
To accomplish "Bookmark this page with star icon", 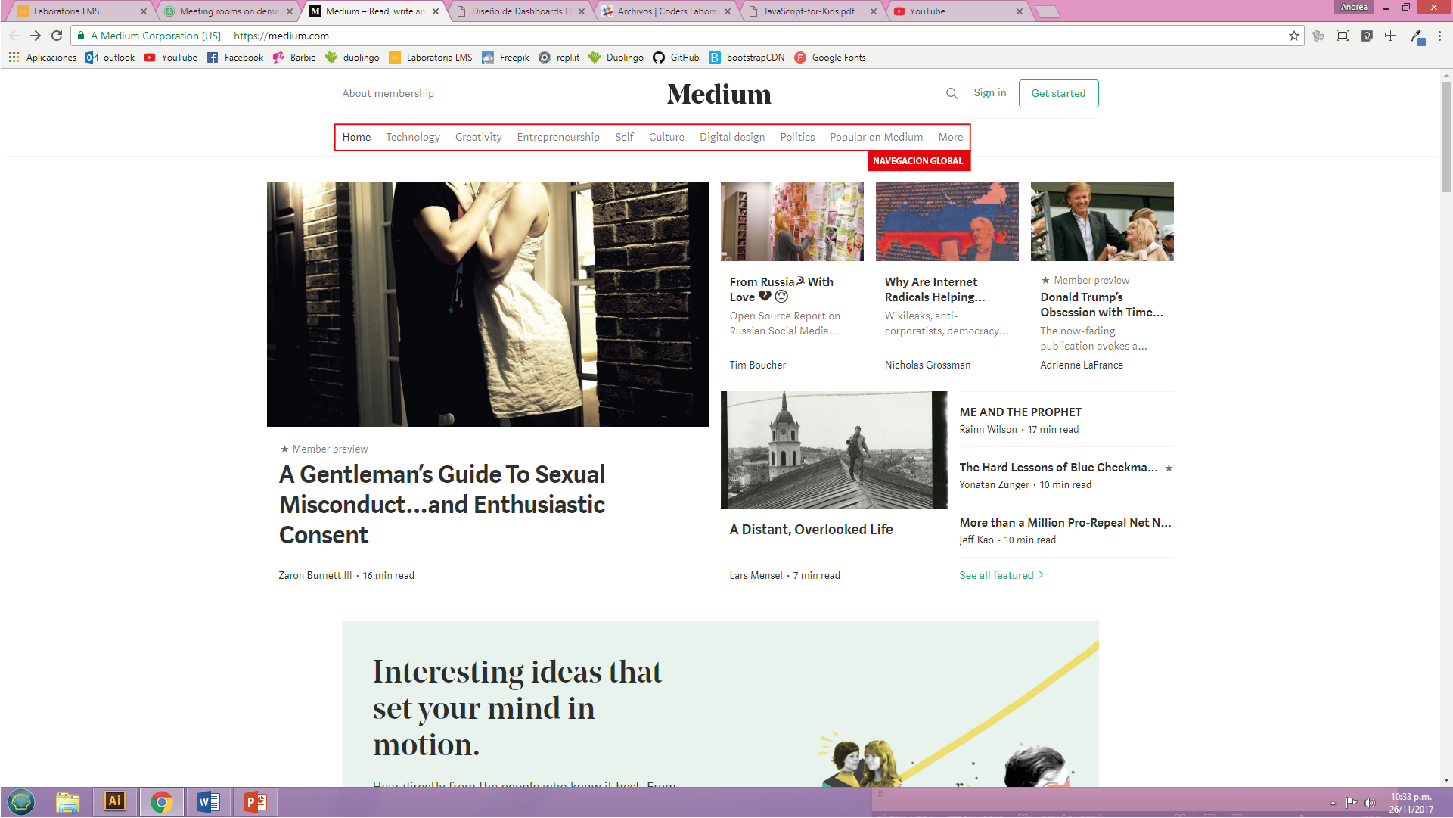I will (1293, 36).
